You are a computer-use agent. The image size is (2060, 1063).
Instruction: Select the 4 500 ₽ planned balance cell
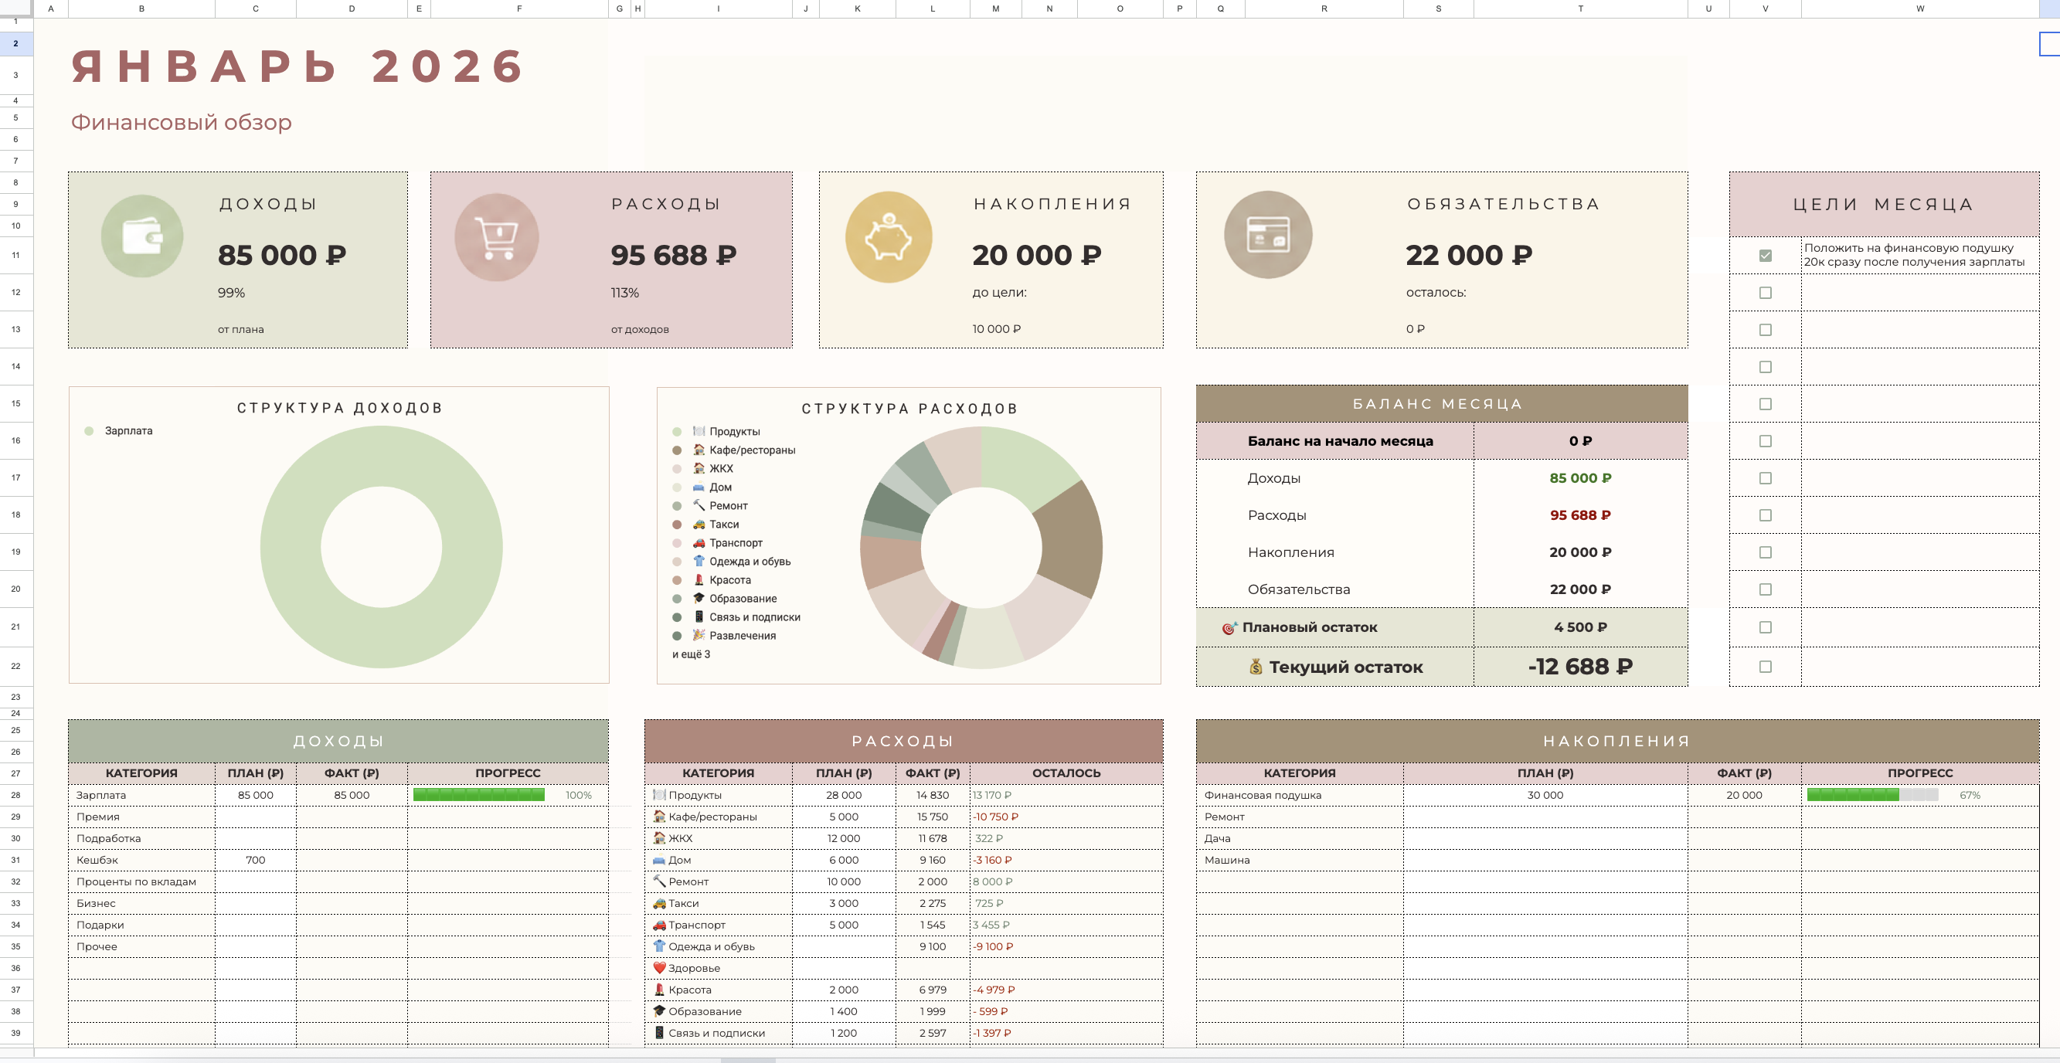click(1581, 627)
